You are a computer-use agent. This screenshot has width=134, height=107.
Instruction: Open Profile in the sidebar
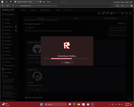point(6,23)
